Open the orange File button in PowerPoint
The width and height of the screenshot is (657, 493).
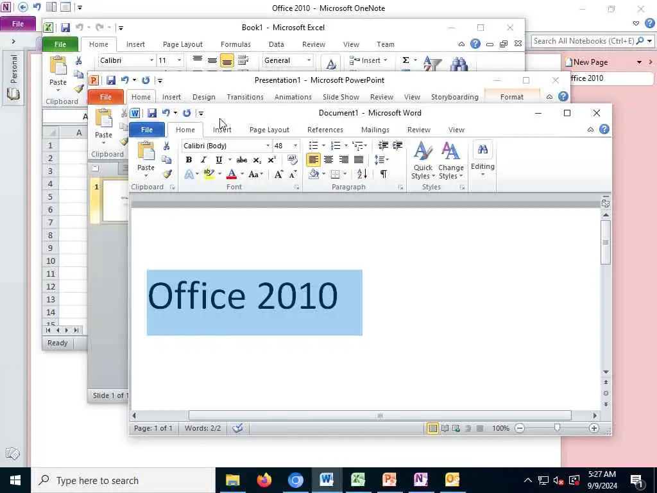tap(106, 97)
